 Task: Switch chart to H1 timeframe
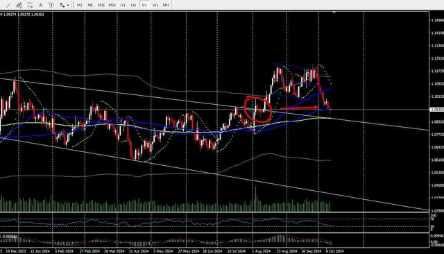(x=123, y=5)
